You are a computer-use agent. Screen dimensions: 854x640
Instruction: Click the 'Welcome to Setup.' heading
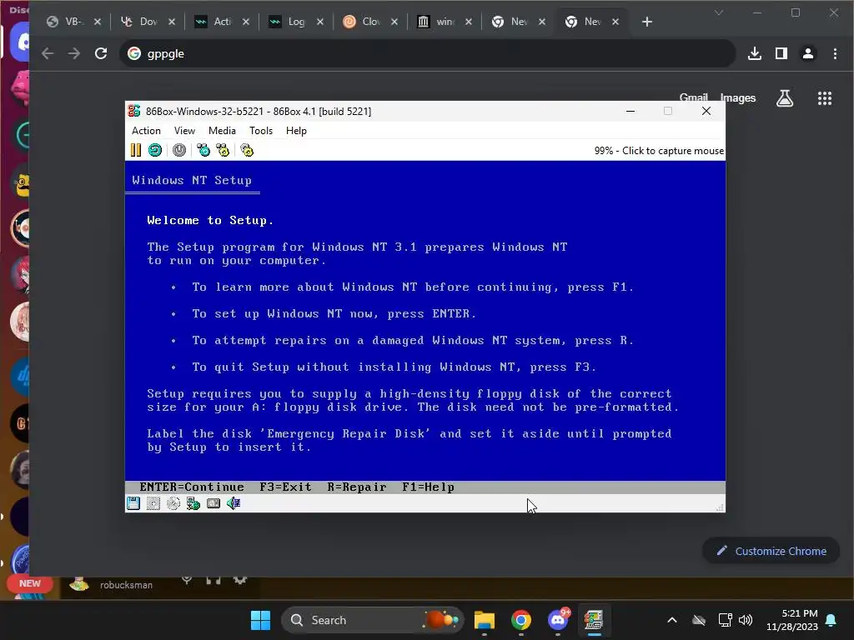(x=210, y=220)
